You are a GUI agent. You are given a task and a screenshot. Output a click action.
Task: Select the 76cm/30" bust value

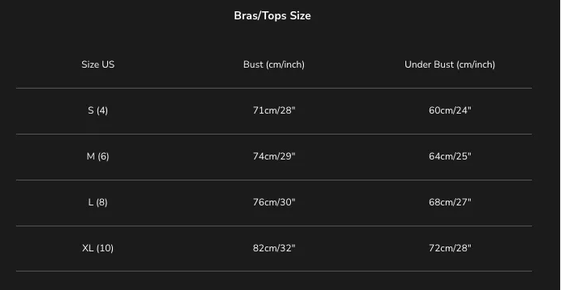[274, 202]
